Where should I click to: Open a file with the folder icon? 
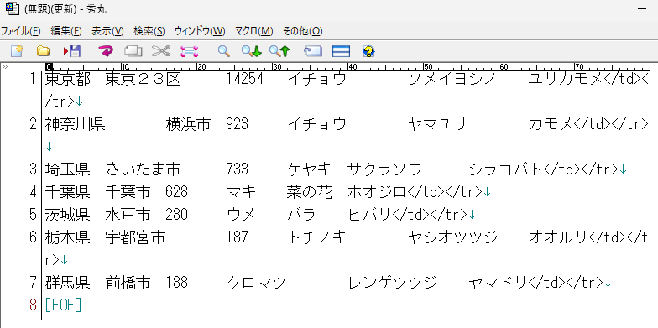click(44, 52)
